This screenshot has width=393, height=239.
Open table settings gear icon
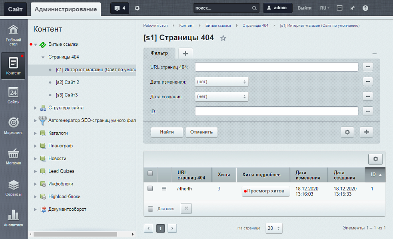375,159
